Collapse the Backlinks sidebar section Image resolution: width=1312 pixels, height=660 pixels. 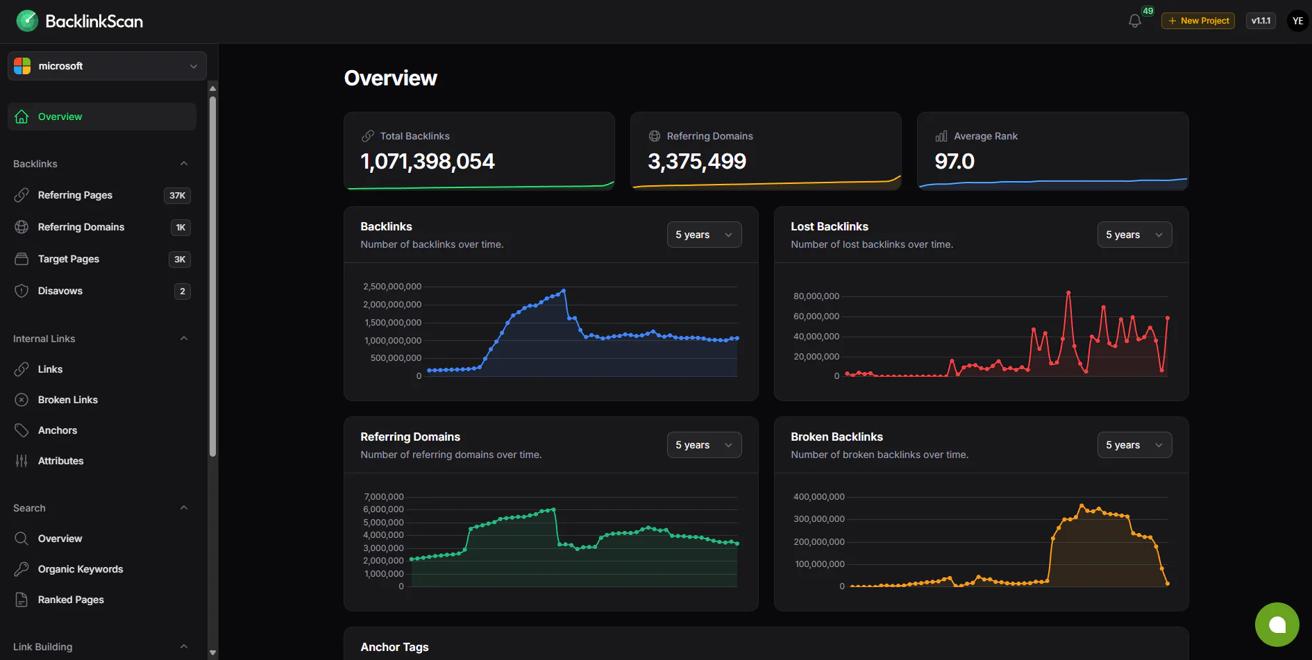pos(184,164)
